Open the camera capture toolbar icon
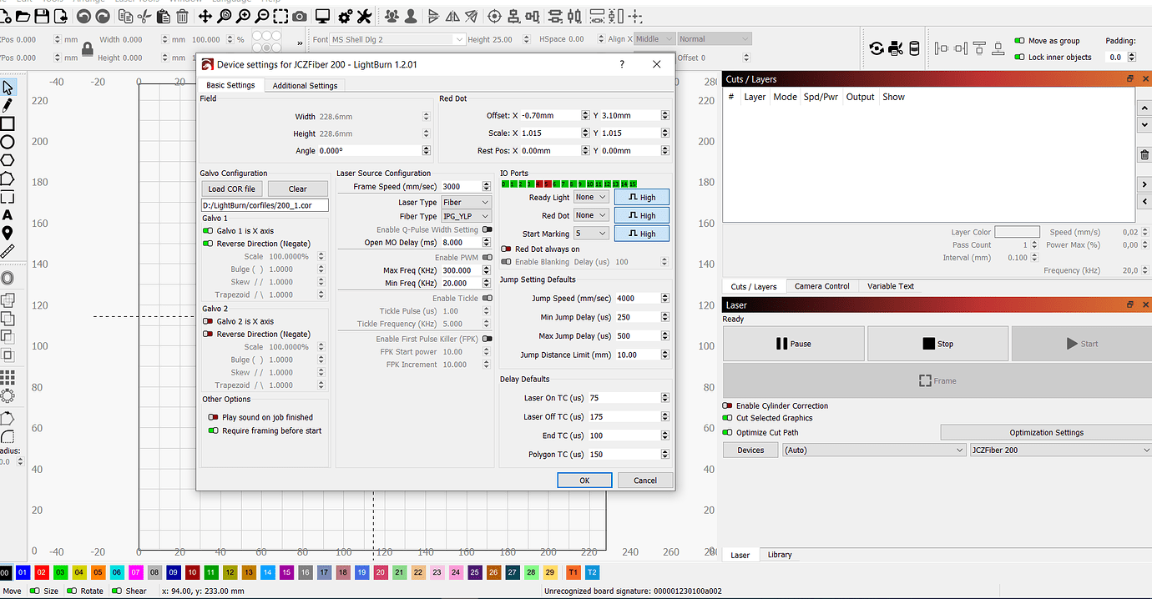1152x599 pixels. [299, 16]
